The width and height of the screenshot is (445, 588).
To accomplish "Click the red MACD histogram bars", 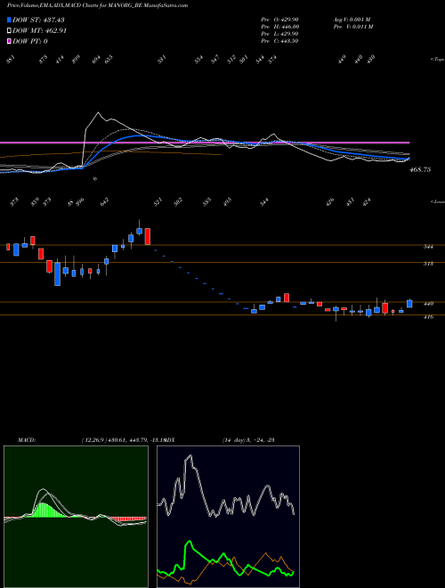I will (129, 519).
